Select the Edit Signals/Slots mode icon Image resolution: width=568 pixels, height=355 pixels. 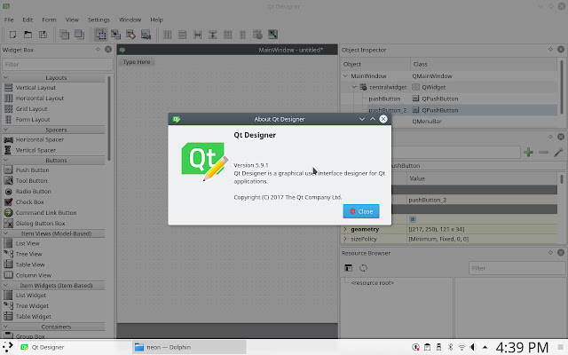click(x=115, y=35)
